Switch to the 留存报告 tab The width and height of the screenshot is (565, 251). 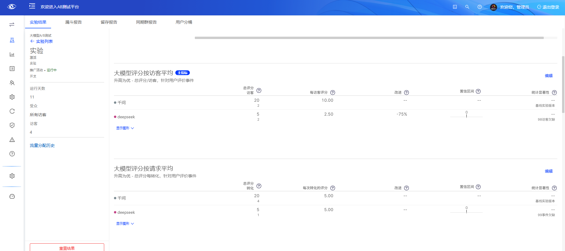[x=109, y=22]
